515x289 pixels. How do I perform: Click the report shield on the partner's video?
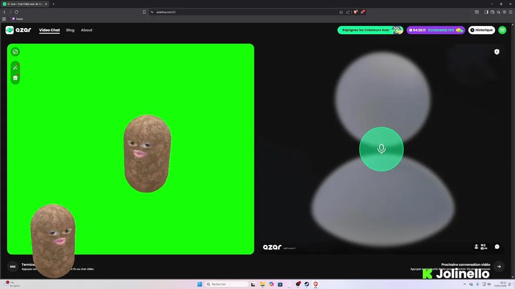pyautogui.click(x=497, y=51)
